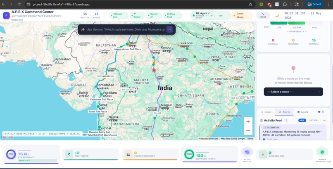Open the map Terms link
This screenshot has height=169, width=333.
pyautogui.click(x=250, y=139)
